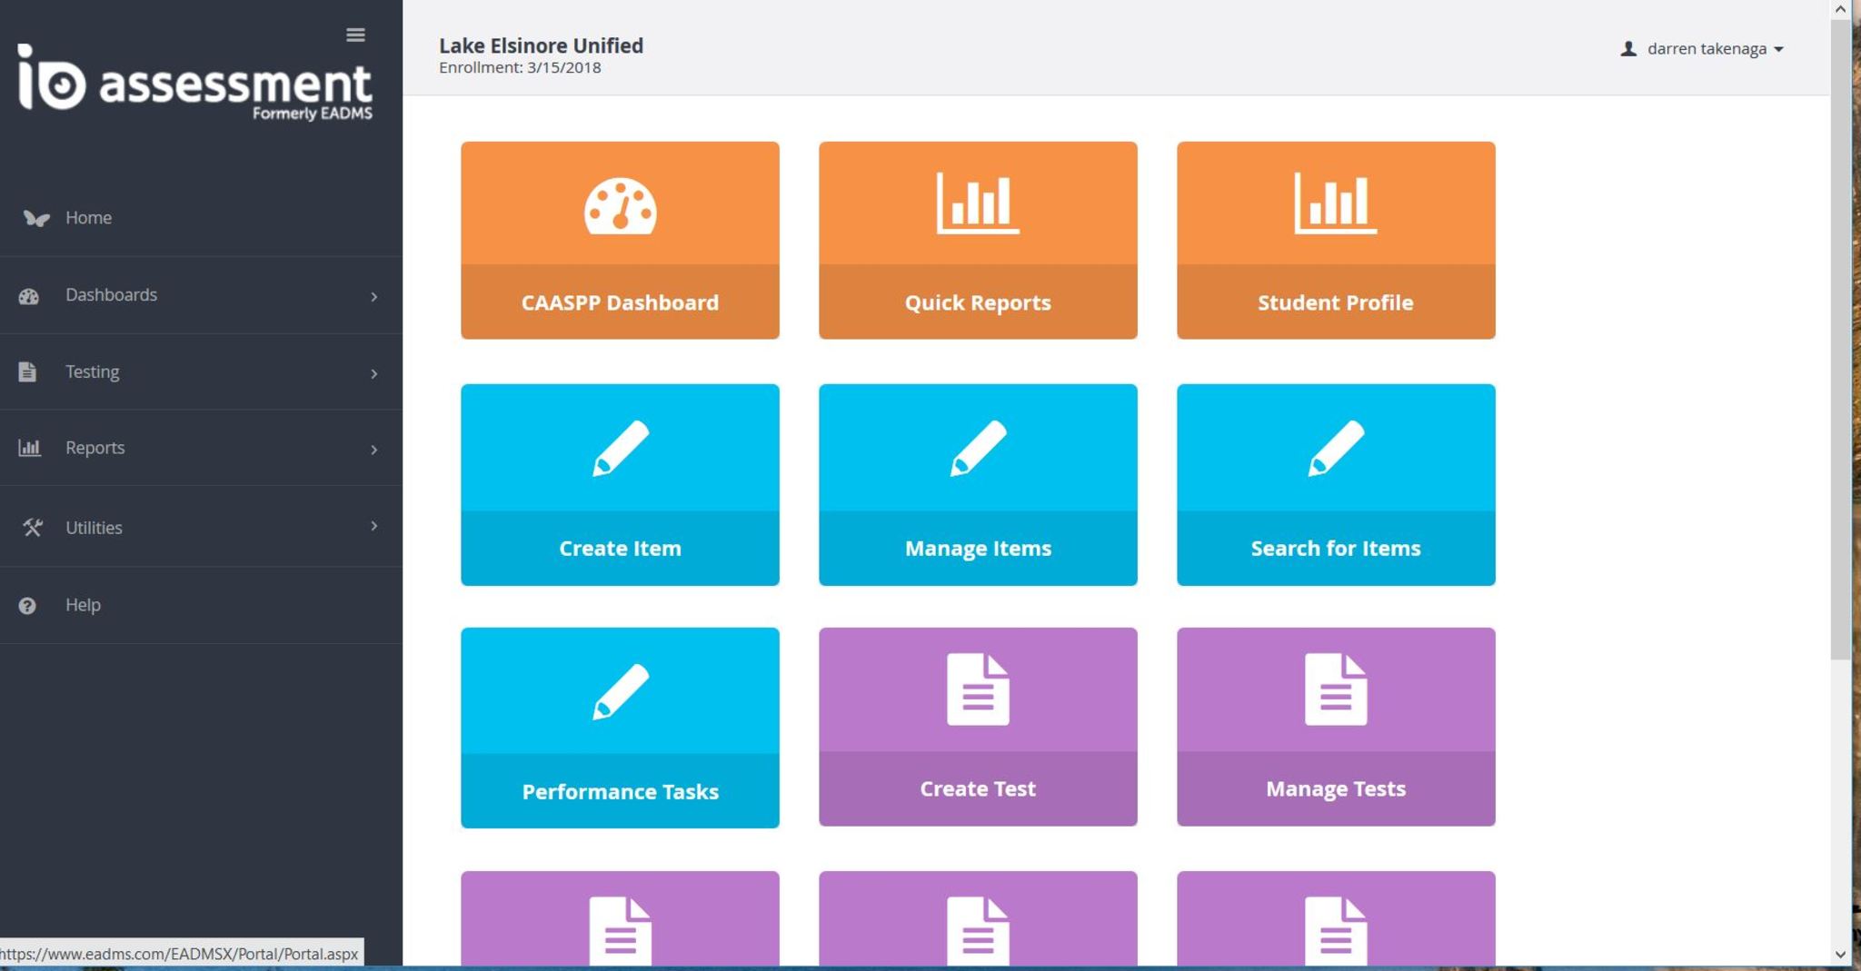Open the Performance Tasks tile
This screenshot has height=971, width=1861.
620,728
